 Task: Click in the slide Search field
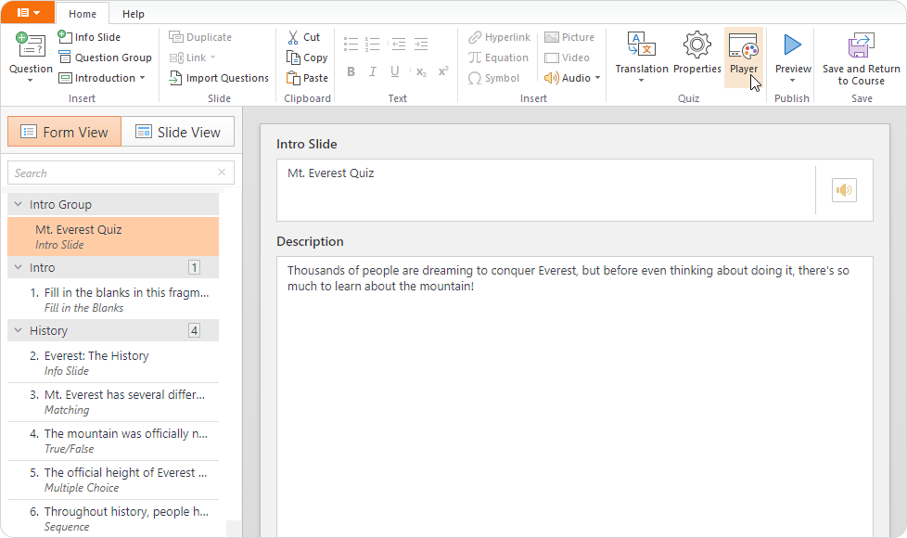pyautogui.click(x=111, y=173)
